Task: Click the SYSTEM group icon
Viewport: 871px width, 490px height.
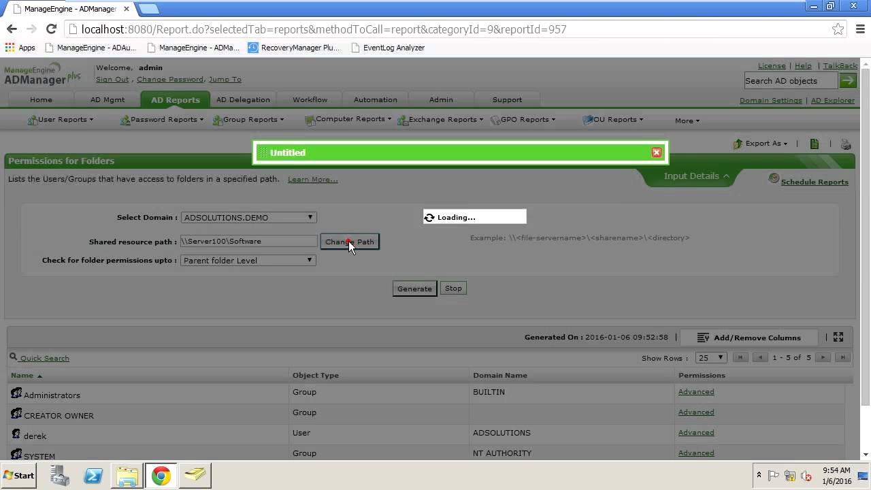Action: click(16, 454)
